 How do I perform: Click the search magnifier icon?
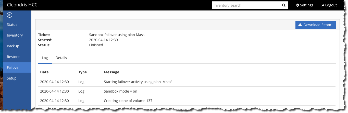point(283,5)
